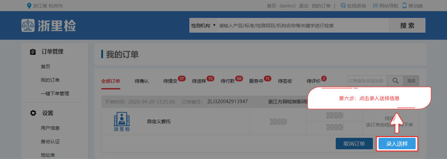
Task: Open the 待评价 orders tab
Action: pyautogui.click(x=314, y=81)
